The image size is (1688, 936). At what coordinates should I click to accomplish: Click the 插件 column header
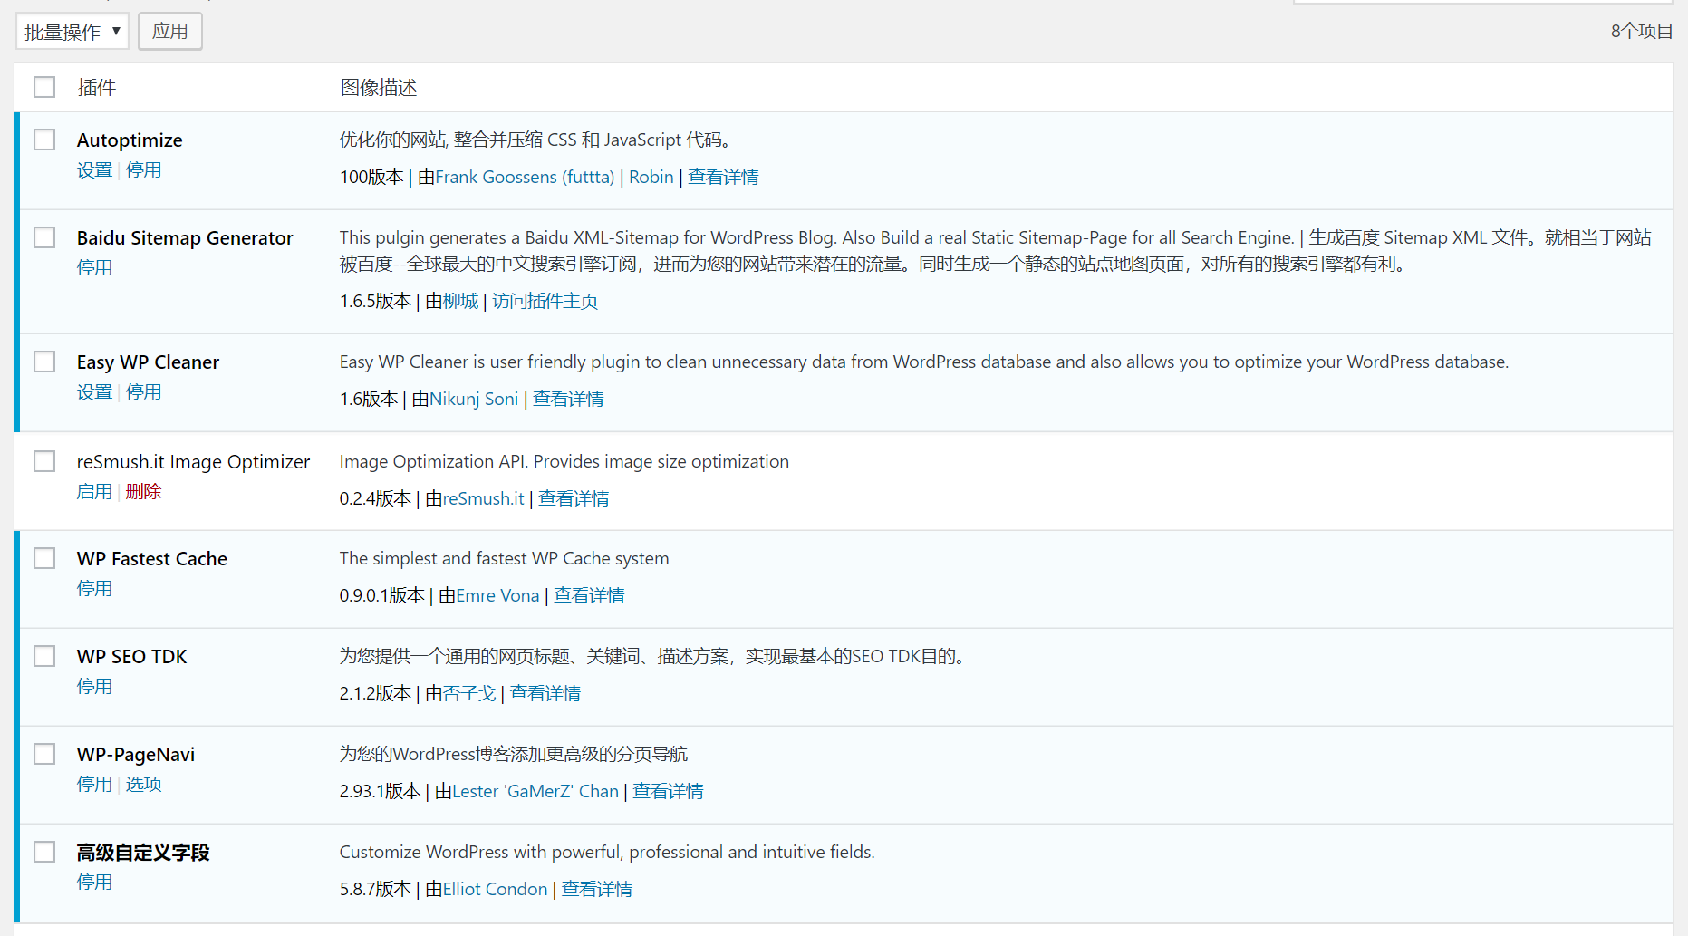click(97, 88)
